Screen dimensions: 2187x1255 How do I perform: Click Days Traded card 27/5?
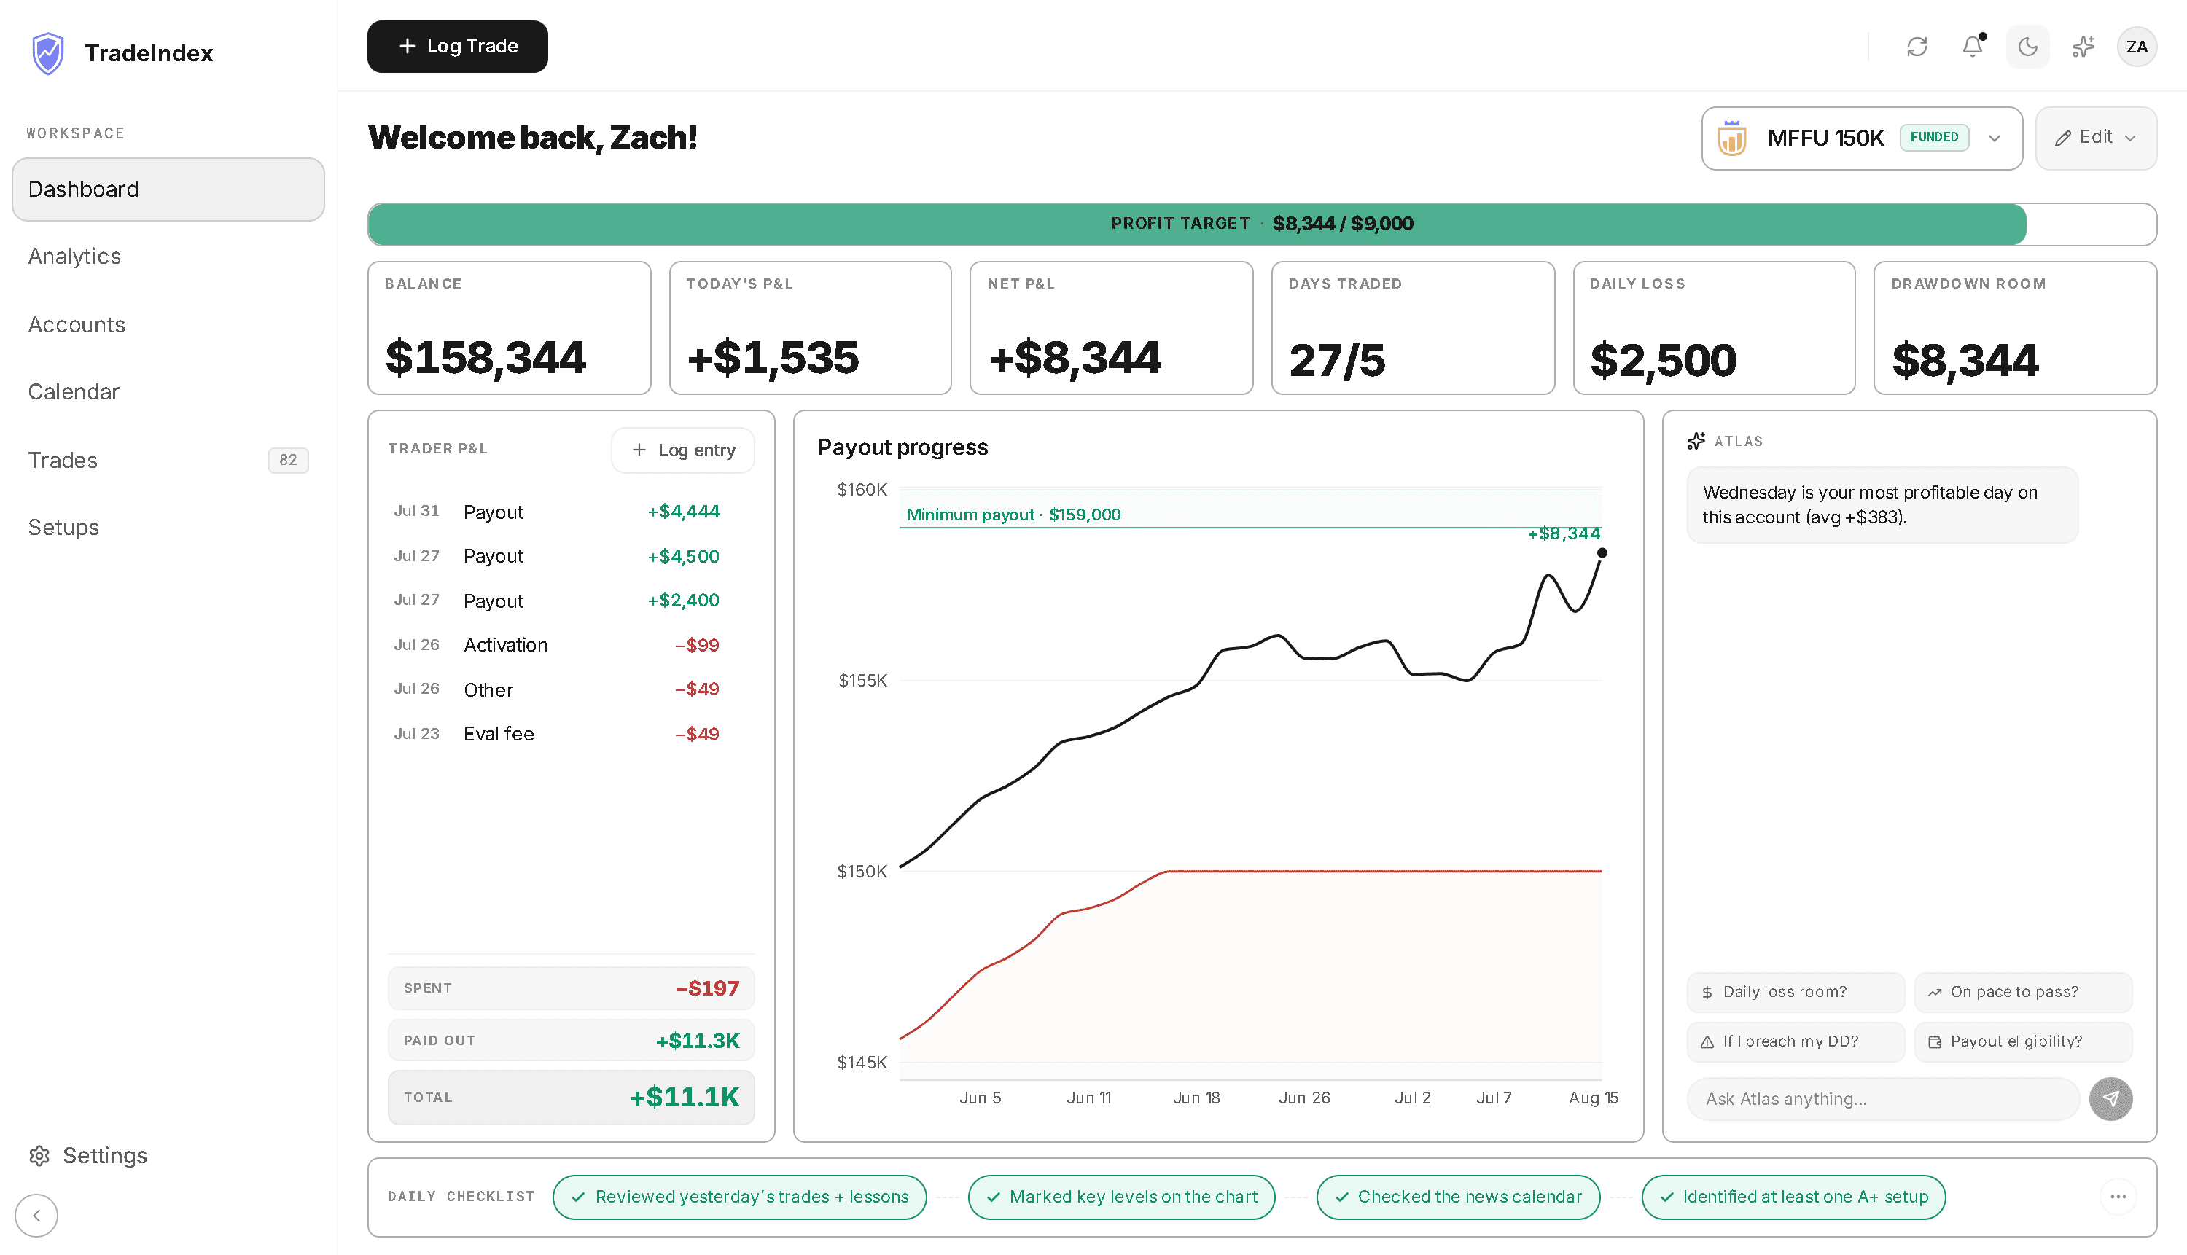tap(1413, 329)
